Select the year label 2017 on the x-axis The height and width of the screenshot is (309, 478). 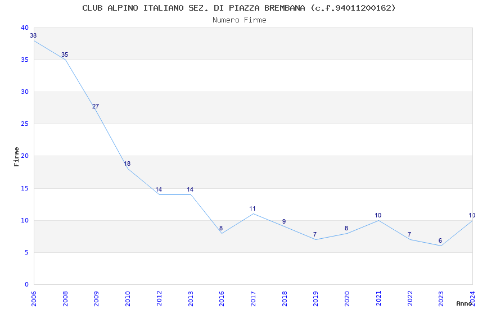(253, 299)
